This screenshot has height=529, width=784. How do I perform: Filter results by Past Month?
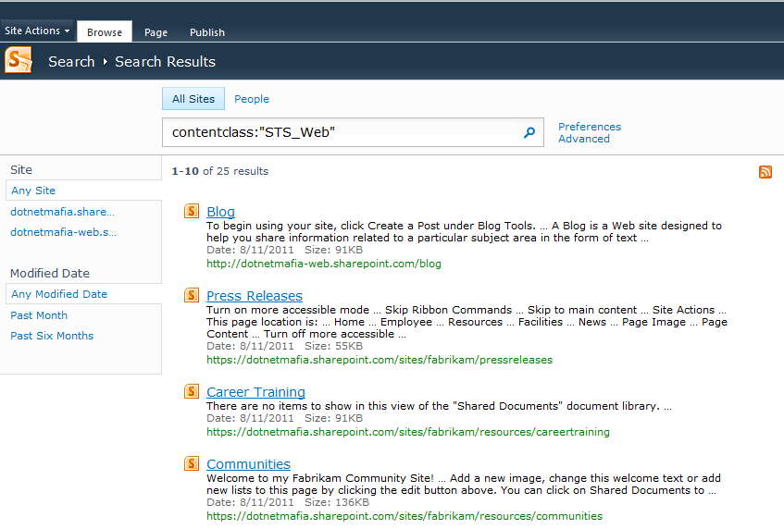(x=39, y=315)
